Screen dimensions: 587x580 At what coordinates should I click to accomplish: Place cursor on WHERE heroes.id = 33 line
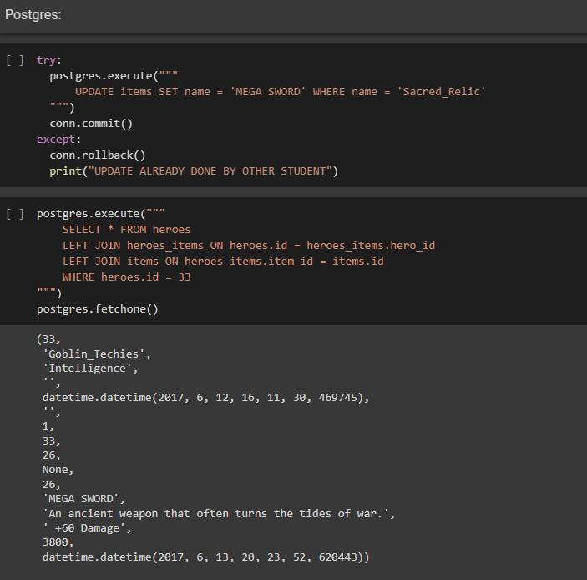(126, 277)
